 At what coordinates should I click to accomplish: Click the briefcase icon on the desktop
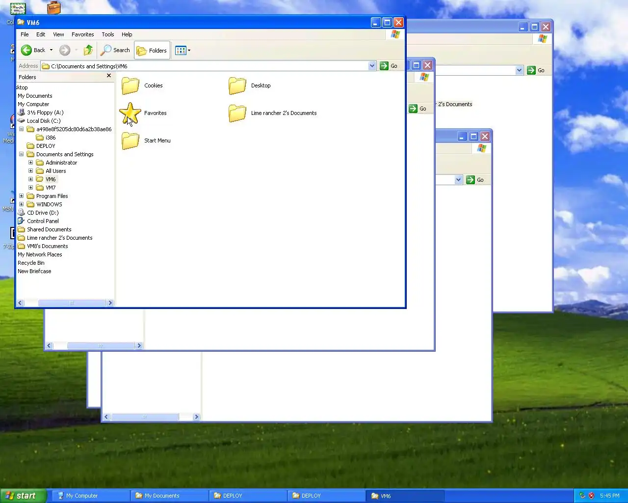pyautogui.click(x=54, y=7)
